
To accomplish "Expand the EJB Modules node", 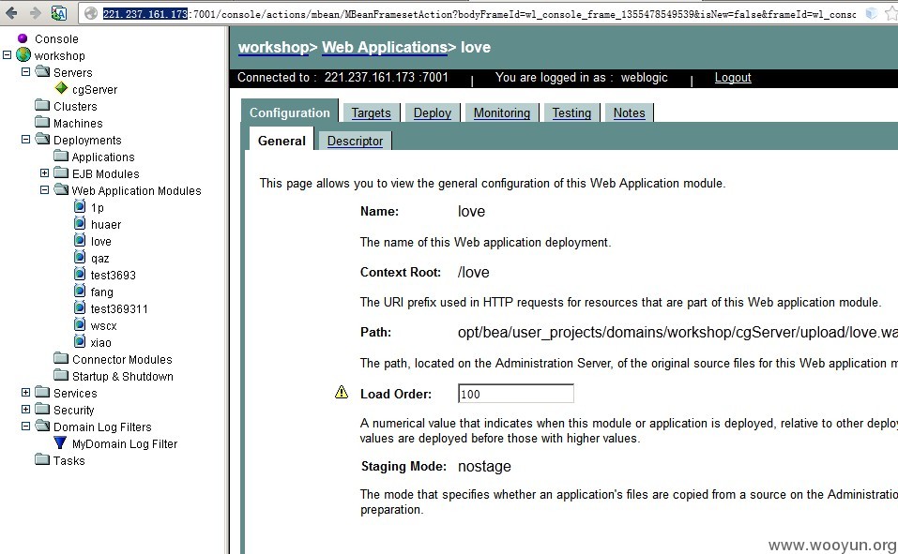I will [x=45, y=172].
